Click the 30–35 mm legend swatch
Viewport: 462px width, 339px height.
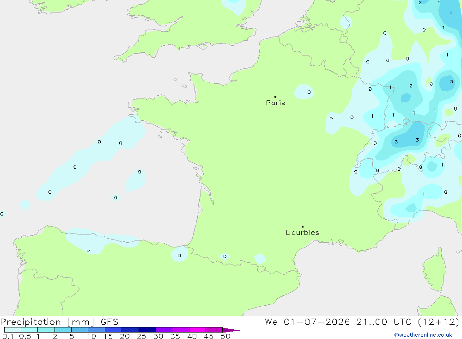164,330
